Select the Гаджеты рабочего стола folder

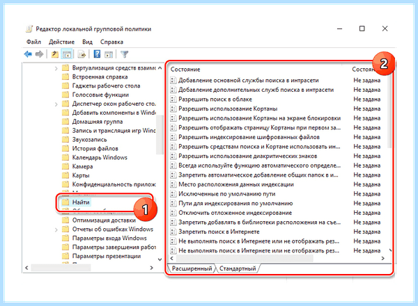tap(106, 86)
